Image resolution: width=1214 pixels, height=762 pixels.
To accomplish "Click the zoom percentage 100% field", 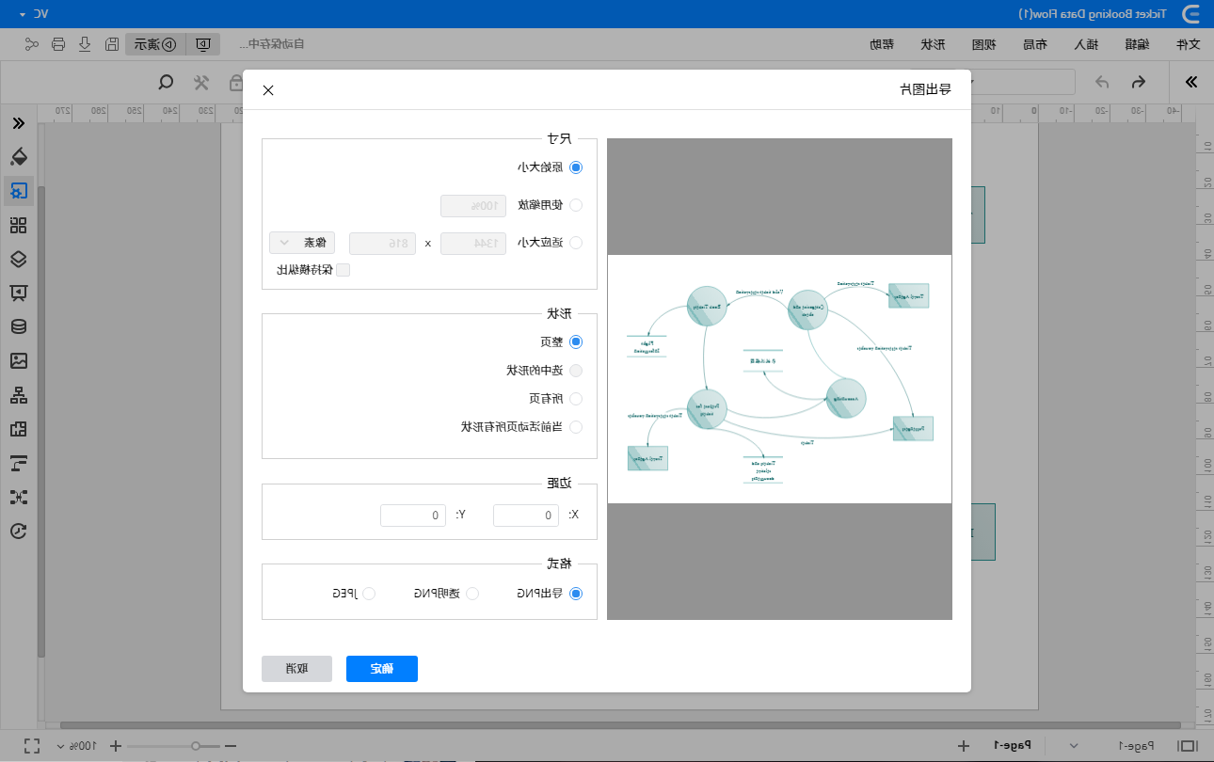I will [473, 205].
